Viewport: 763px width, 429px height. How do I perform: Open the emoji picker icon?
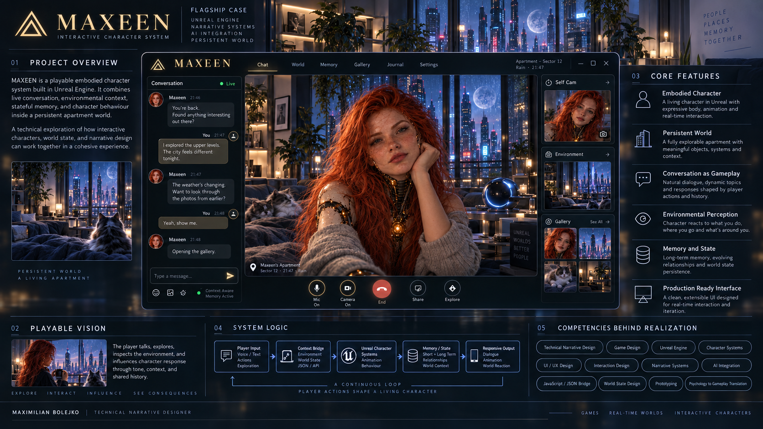click(156, 293)
